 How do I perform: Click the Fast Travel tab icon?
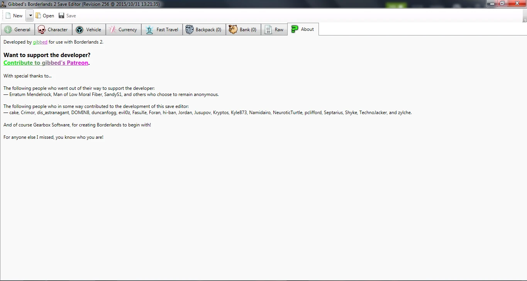tap(149, 29)
